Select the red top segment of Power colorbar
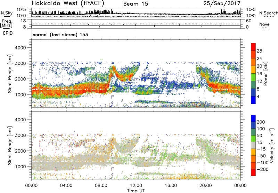Screen dimensions: 278x193 point(253,47)
